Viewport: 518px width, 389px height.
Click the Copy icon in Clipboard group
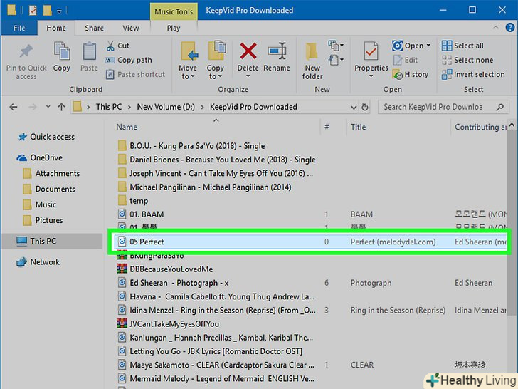tap(62, 53)
